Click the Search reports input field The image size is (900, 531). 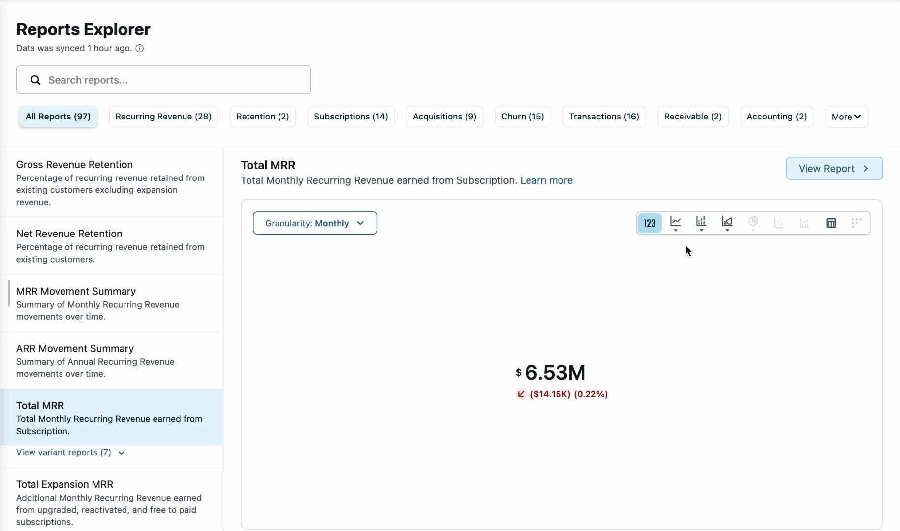click(x=164, y=80)
